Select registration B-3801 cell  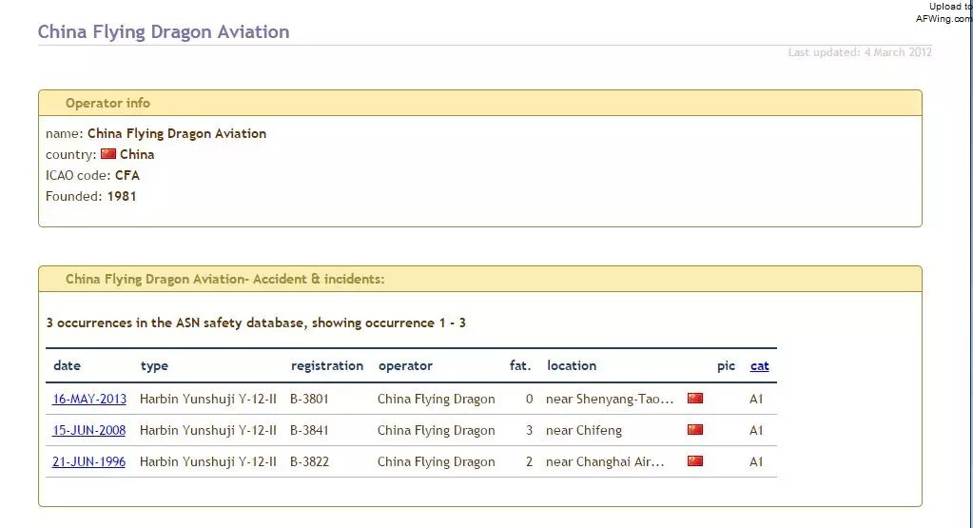click(x=309, y=399)
